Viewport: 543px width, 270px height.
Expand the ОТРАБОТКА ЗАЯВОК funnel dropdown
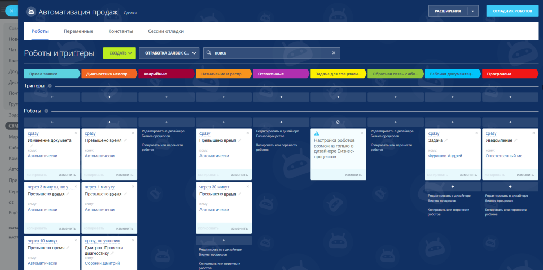click(169, 53)
